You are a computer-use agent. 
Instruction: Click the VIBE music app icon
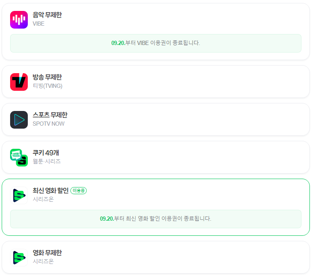19,19
